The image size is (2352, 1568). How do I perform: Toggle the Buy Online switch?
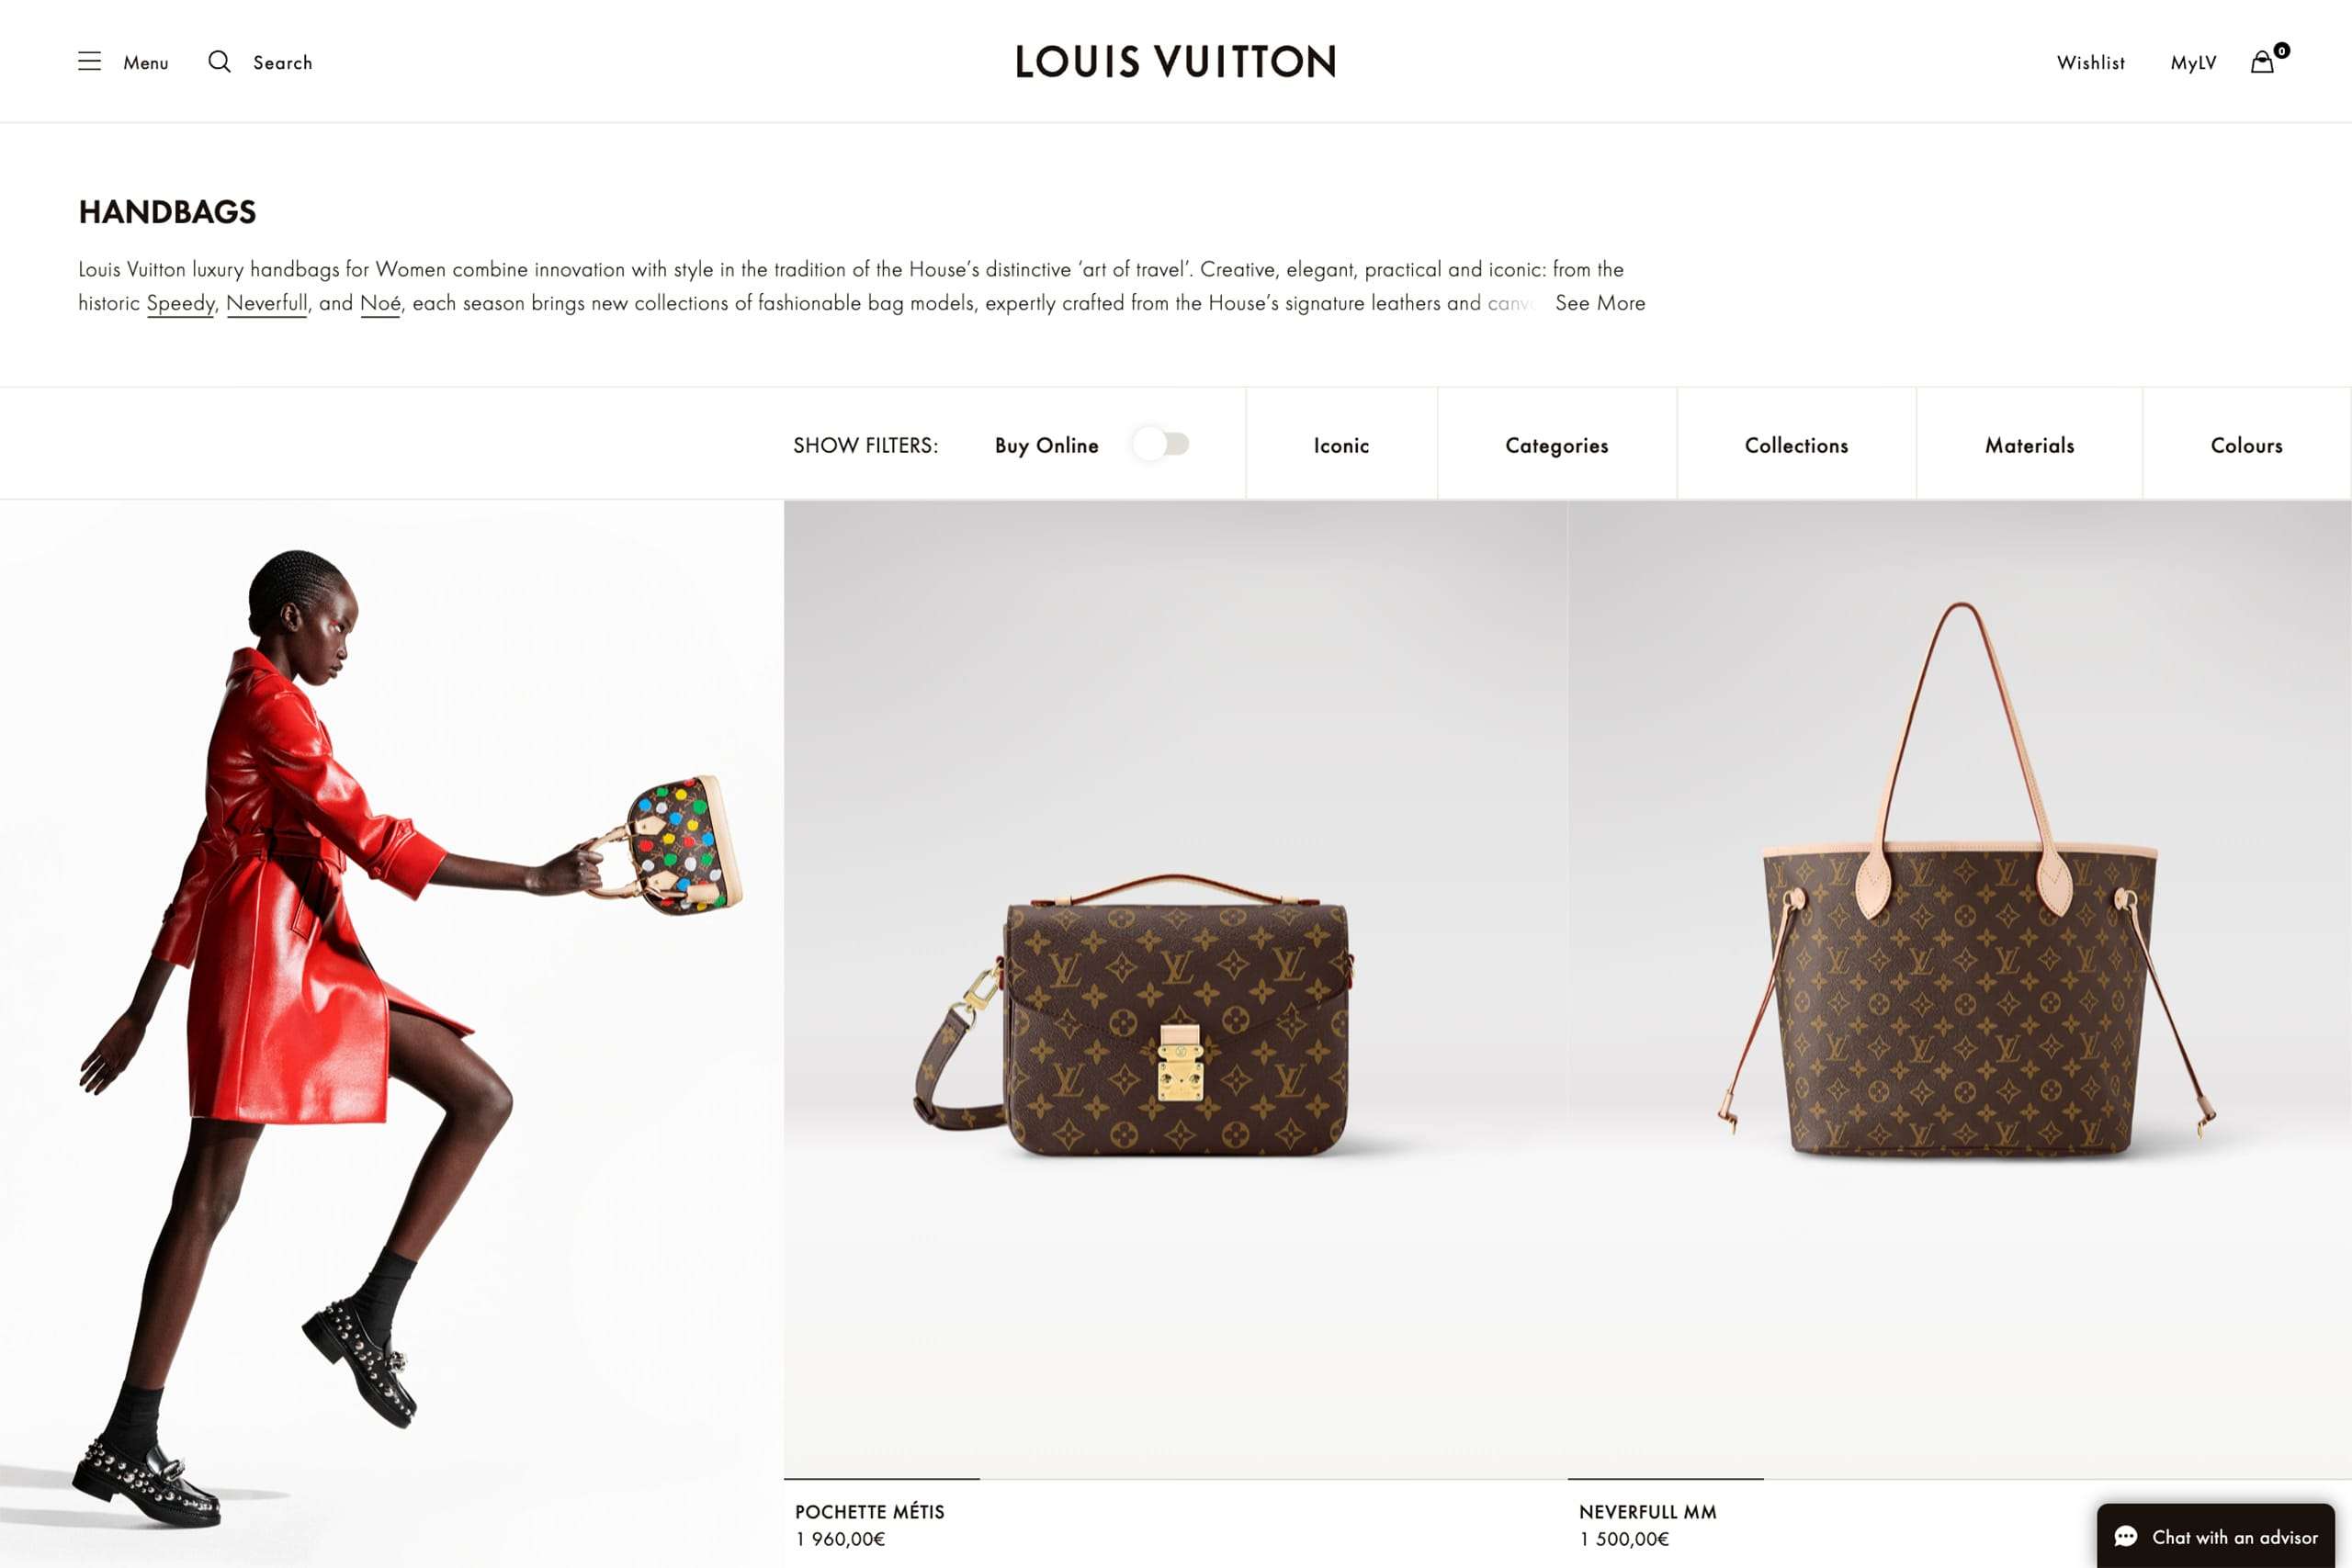[1161, 444]
